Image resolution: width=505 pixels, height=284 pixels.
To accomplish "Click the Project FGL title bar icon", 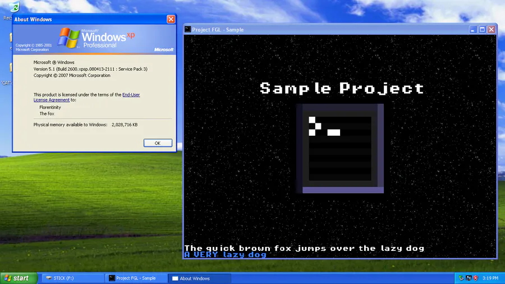I will pos(188,30).
